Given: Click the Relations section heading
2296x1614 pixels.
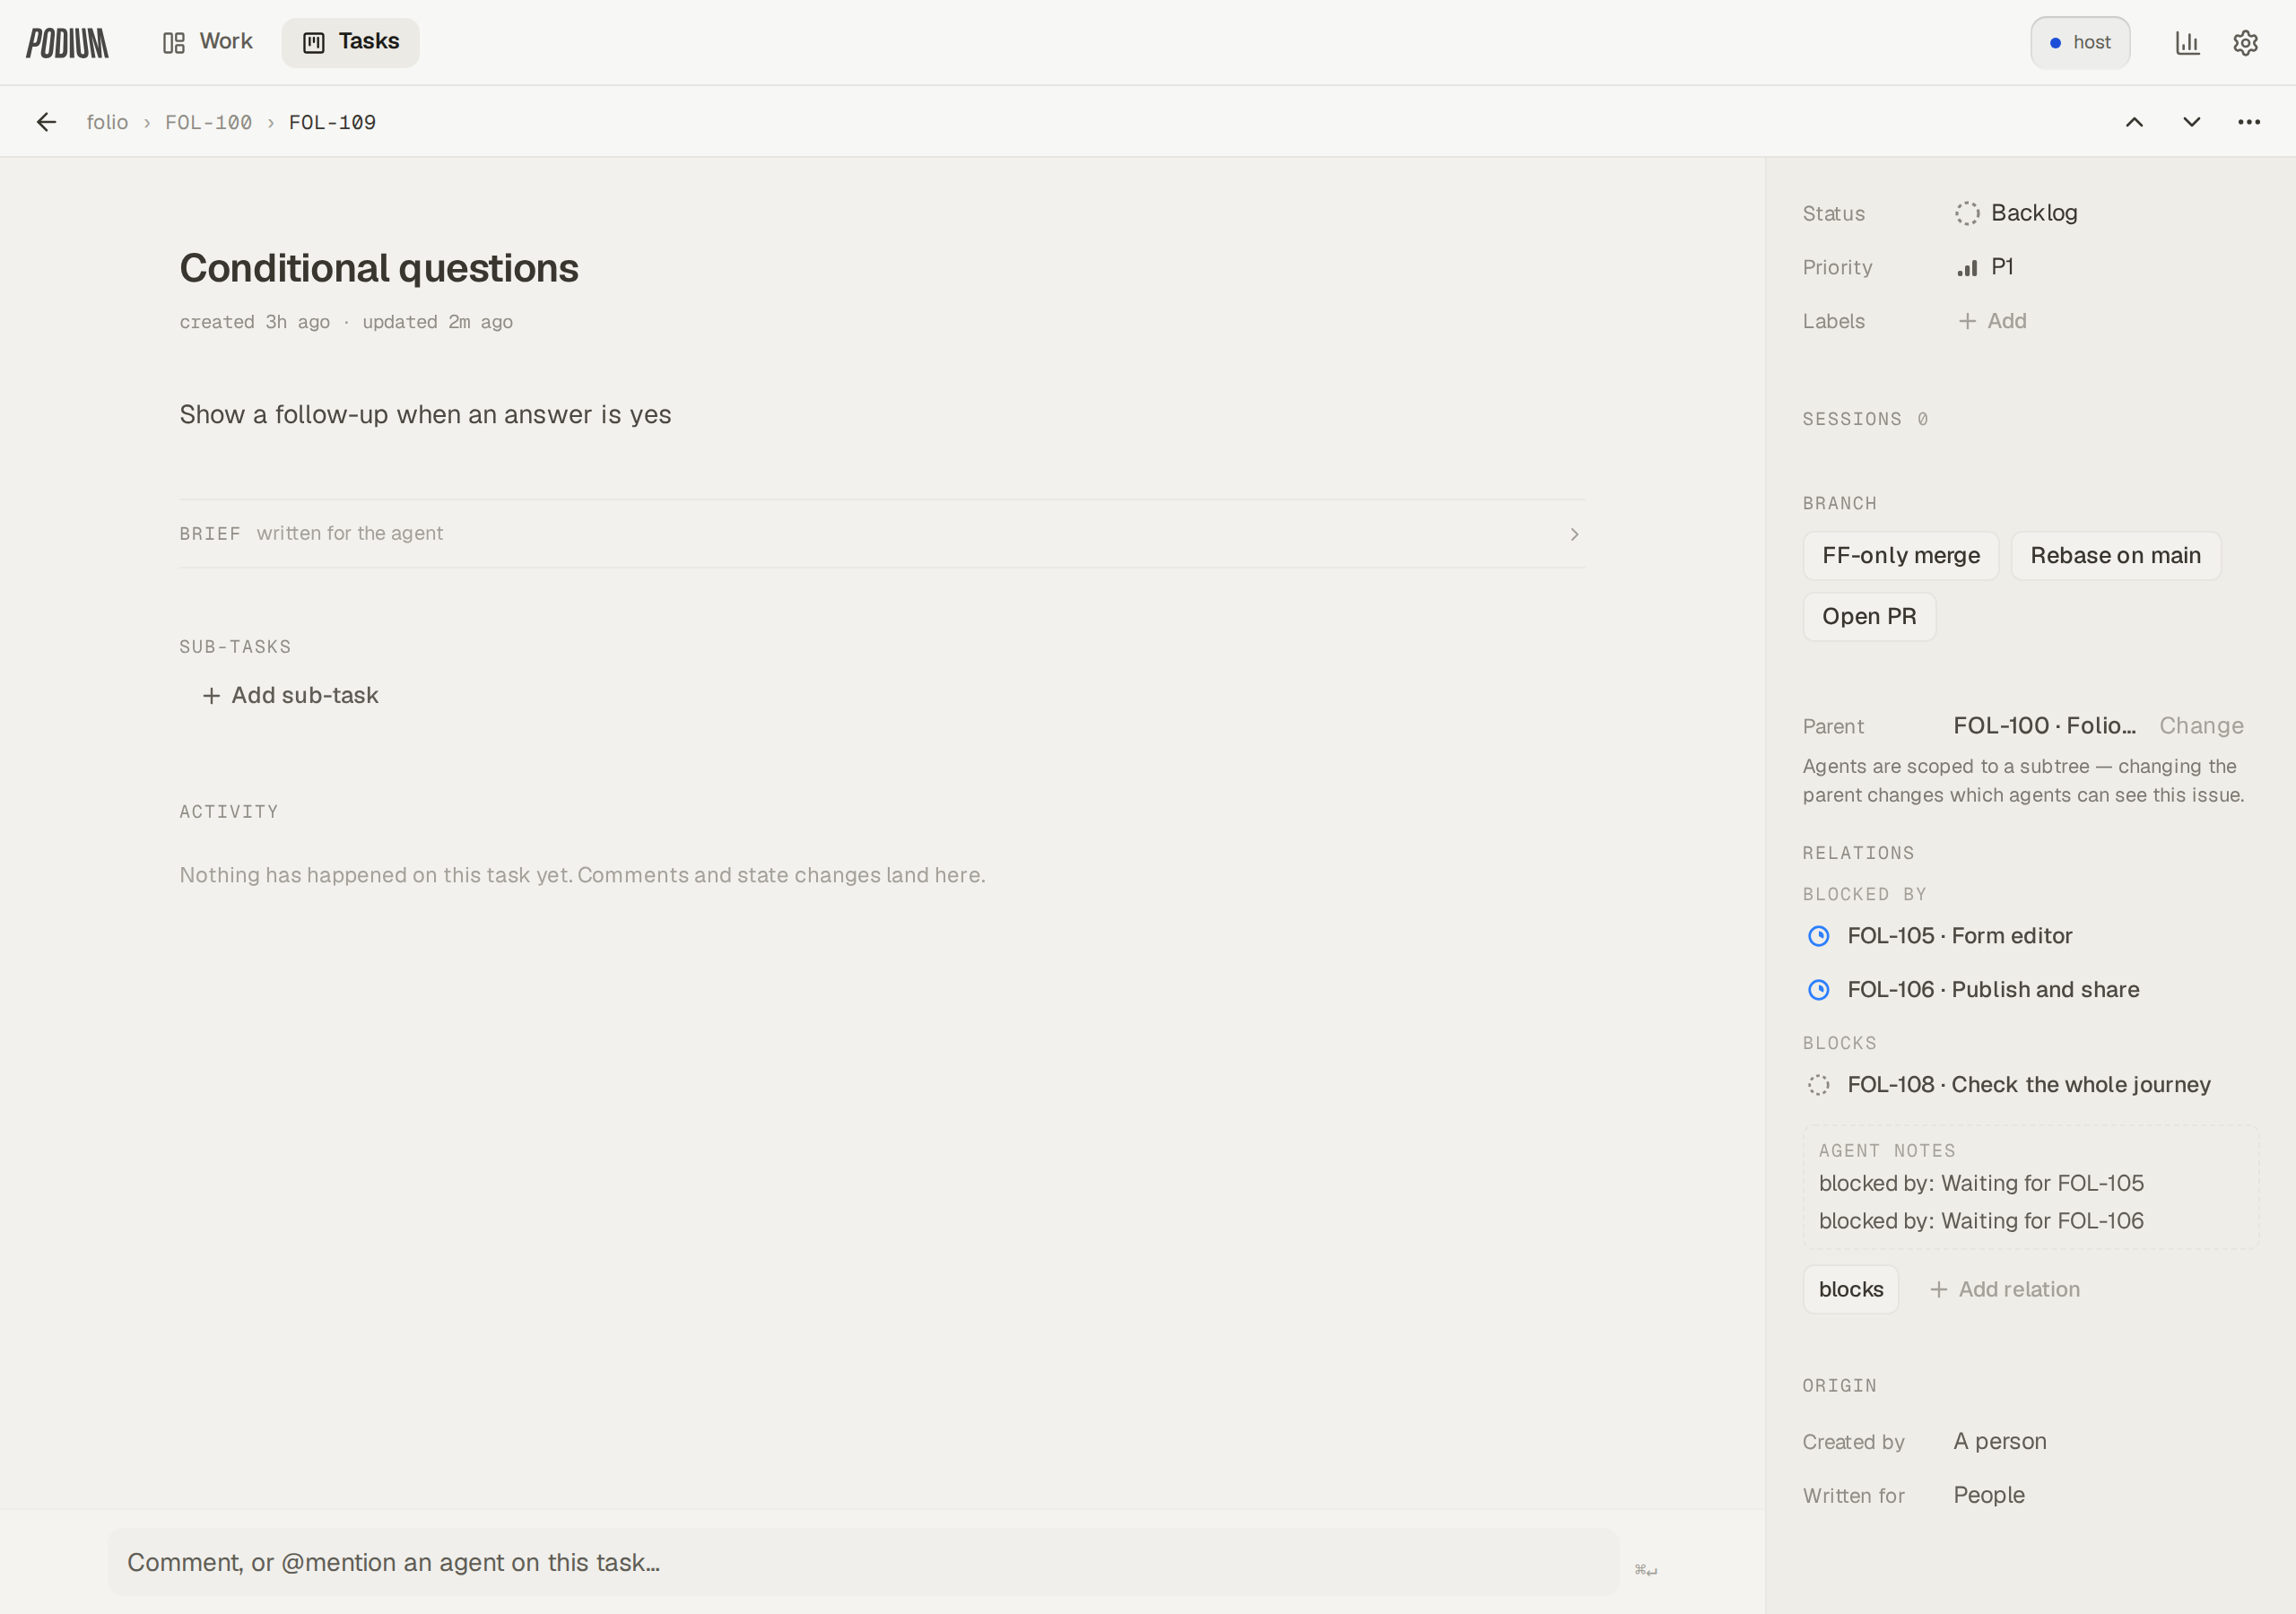Looking at the screenshot, I should click(1858, 853).
